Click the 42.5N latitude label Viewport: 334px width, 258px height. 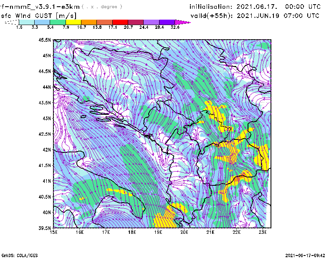pos(45,134)
